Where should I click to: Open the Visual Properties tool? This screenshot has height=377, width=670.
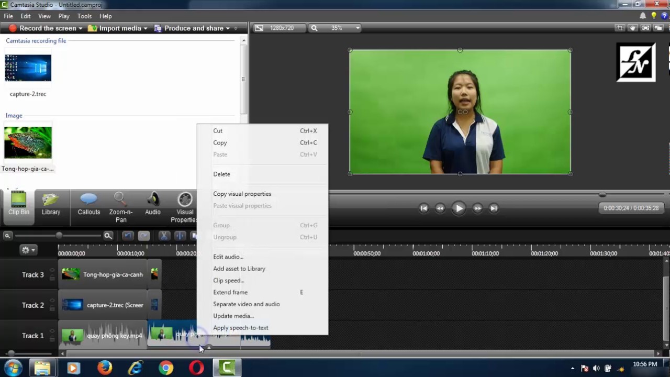pyautogui.click(x=184, y=207)
